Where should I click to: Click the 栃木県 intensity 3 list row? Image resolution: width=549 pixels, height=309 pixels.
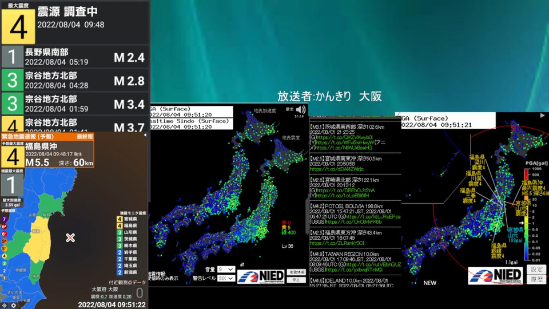tap(127, 245)
